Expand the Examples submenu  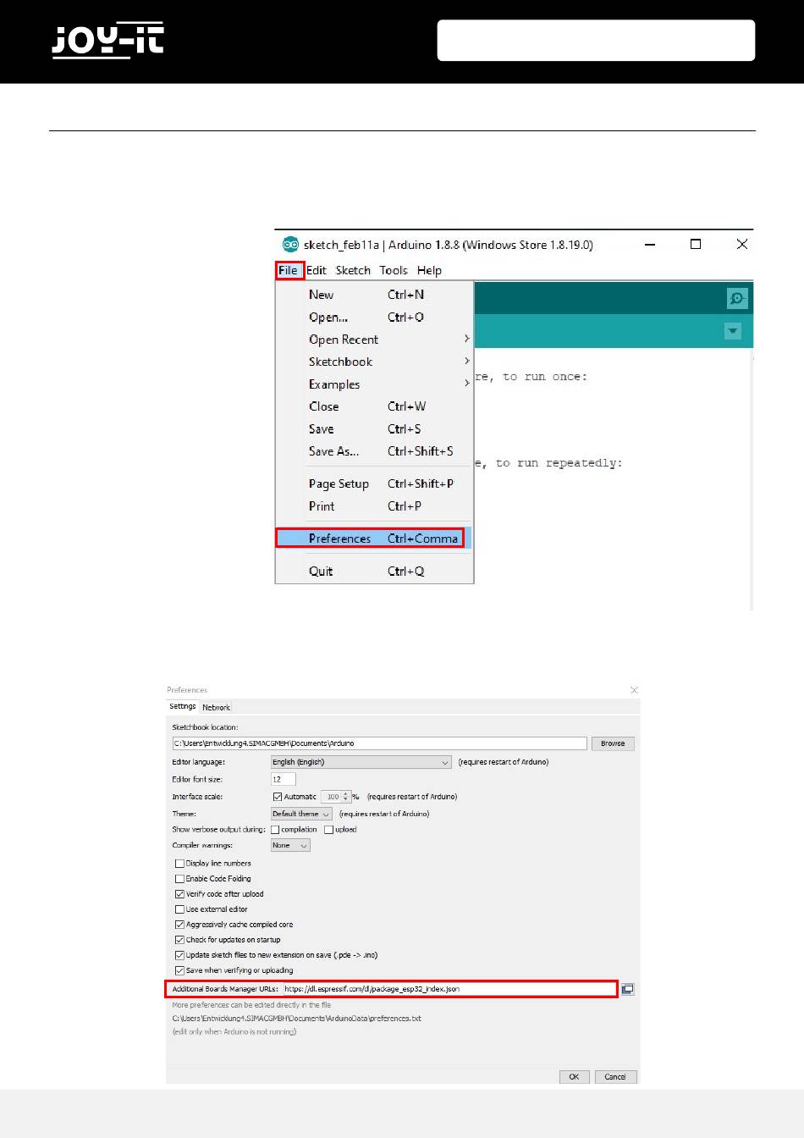pyautogui.click(x=373, y=384)
